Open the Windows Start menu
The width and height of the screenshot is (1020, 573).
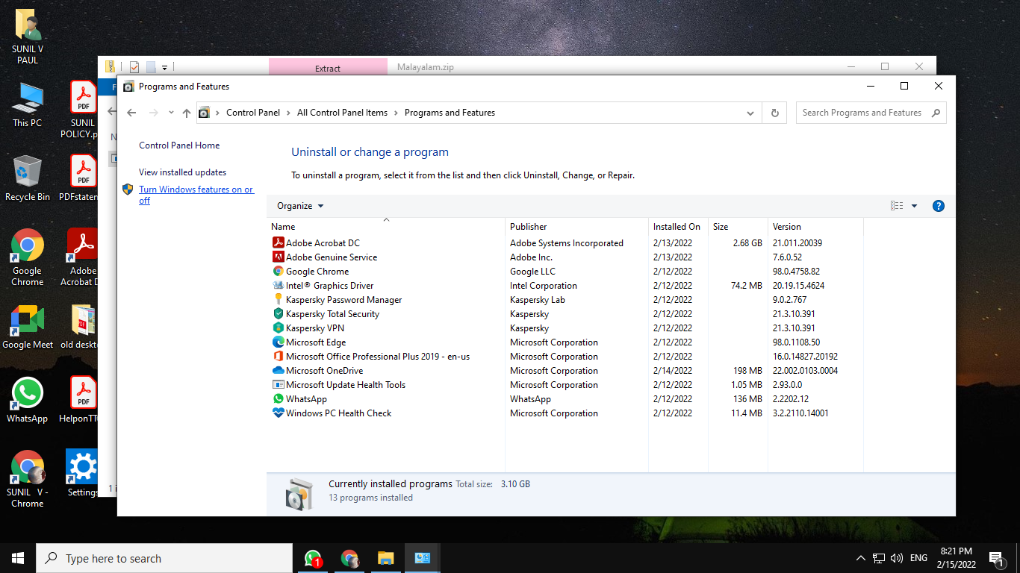18,558
